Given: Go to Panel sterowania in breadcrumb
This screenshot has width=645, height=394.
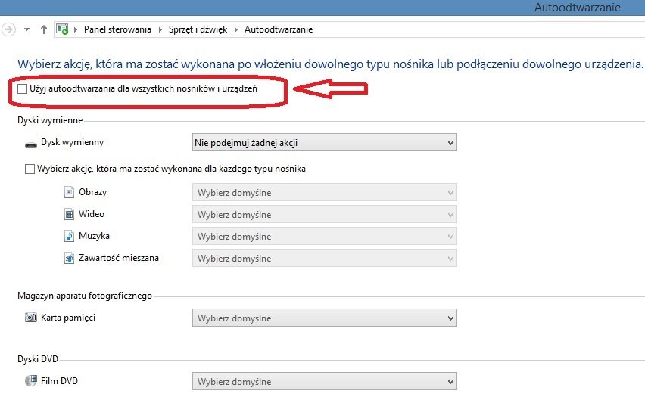Looking at the screenshot, I should click(x=117, y=29).
